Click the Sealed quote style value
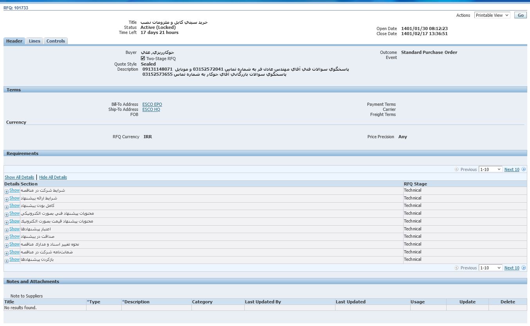Image resolution: width=530 pixels, height=326 pixels. [x=148, y=64]
